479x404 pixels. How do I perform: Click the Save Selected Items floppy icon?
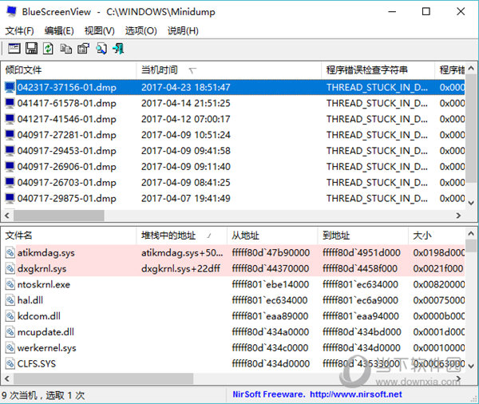pos(31,50)
